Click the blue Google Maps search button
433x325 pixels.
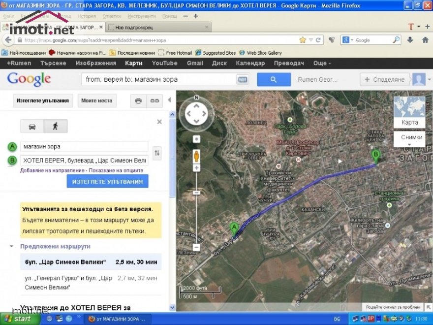coord(274,80)
